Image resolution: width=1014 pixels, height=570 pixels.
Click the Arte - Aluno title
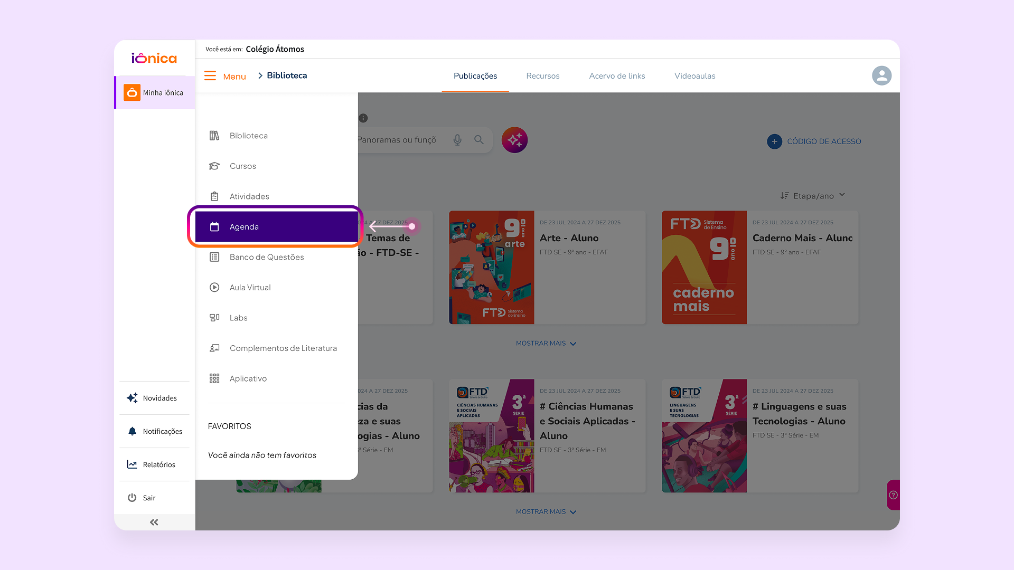(x=569, y=238)
